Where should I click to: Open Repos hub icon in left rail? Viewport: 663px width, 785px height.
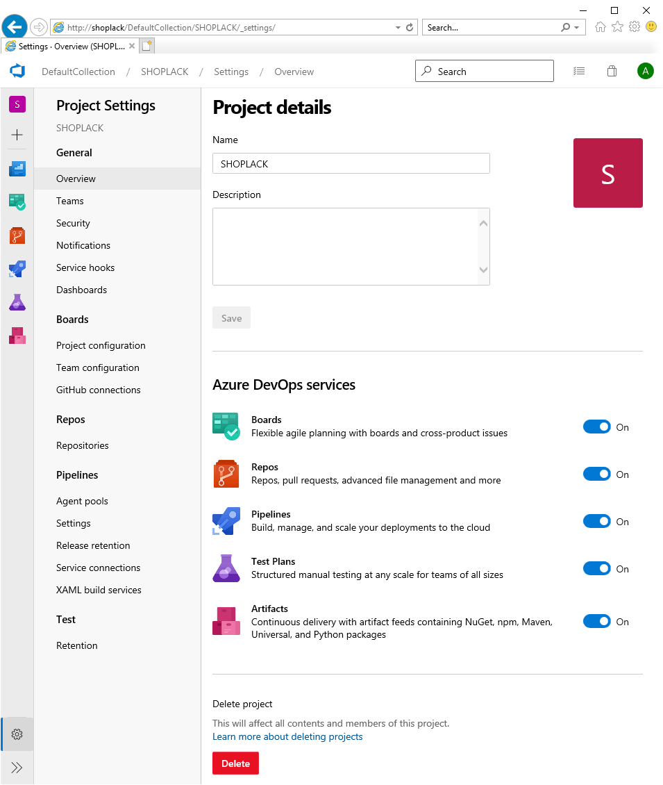17,235
